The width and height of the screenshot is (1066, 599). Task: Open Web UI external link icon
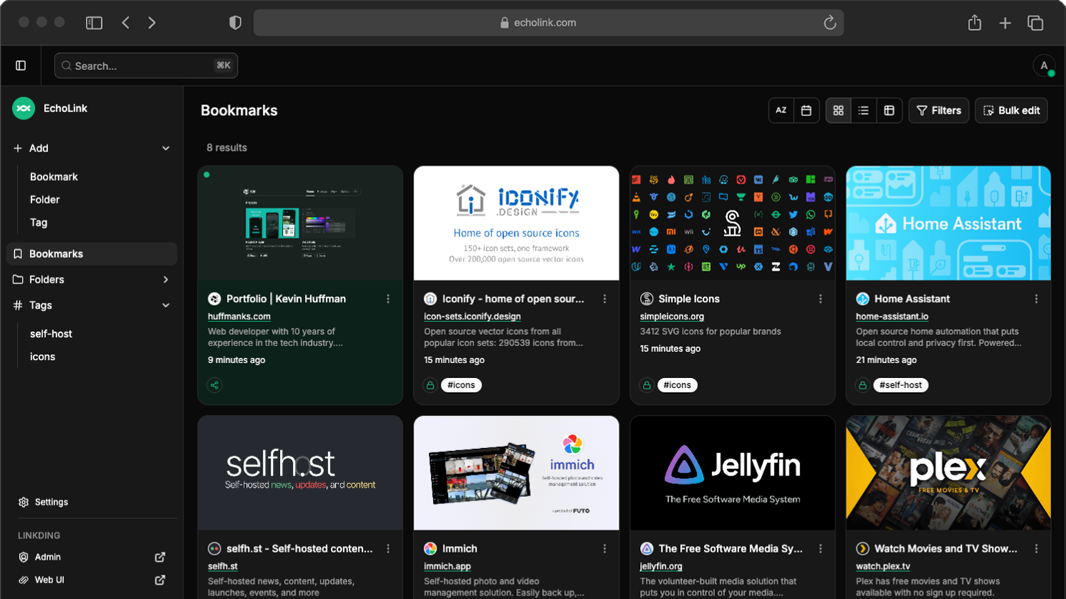coord(160,580)
